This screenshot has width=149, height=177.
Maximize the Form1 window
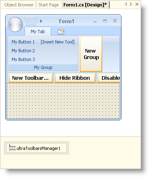pyautogui.click(x=105, y=21)
